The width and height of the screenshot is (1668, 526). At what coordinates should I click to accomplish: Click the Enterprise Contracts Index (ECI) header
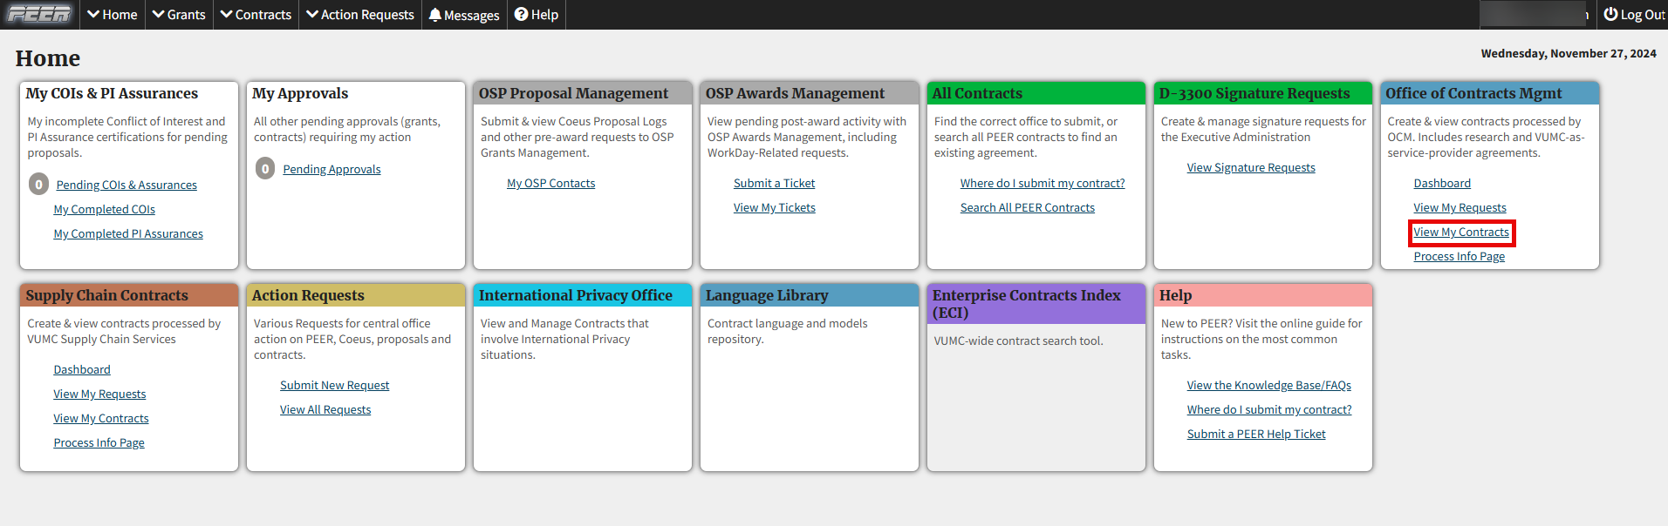coord(1036,304)
